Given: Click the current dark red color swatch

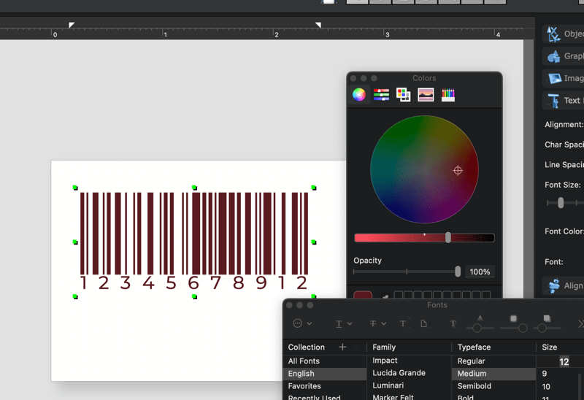Looking at the screenshot, I should pyautogui.click(x=363, y=295).
